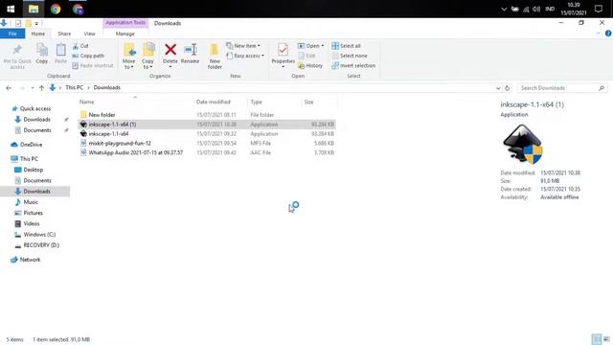613x345 pixels.
Task: Select mixkit-playground-fun-12 MP3 file
Action: tap(207, 143)
